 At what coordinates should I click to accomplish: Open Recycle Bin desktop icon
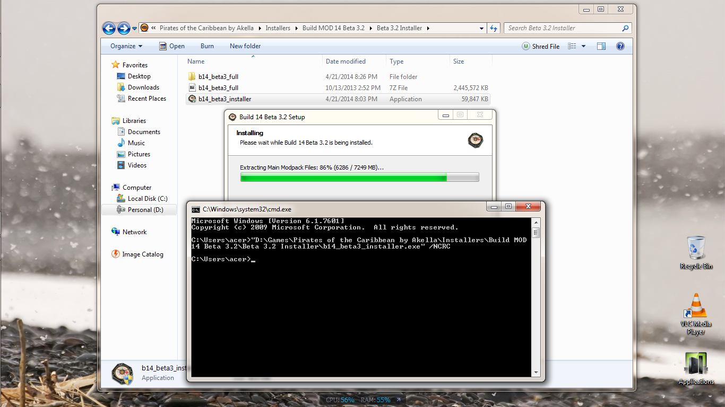[x=696, y=253]
